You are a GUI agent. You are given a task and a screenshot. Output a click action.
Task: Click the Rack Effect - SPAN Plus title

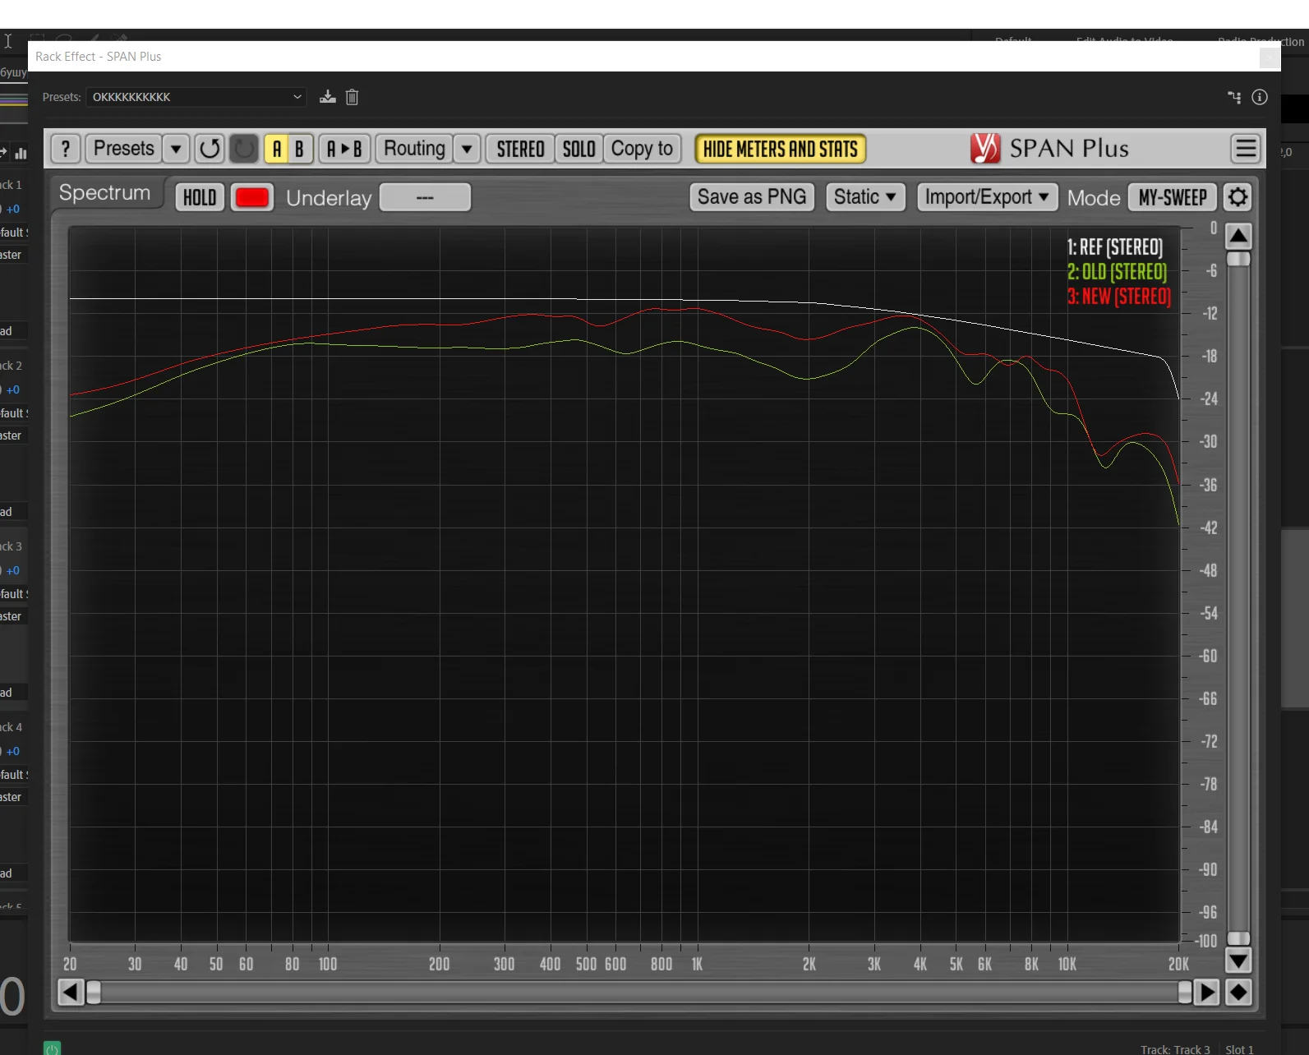(x=99, y=57)
